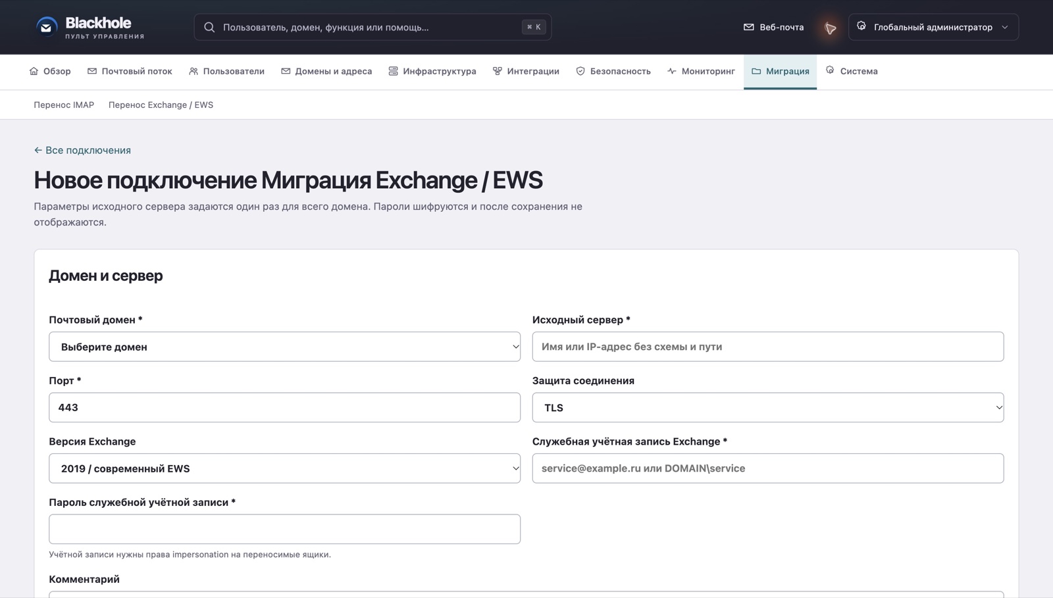This screenshot has width=1053, height=598.
Task: Click the Комментарий field label
Action: (x=84, y=580)
